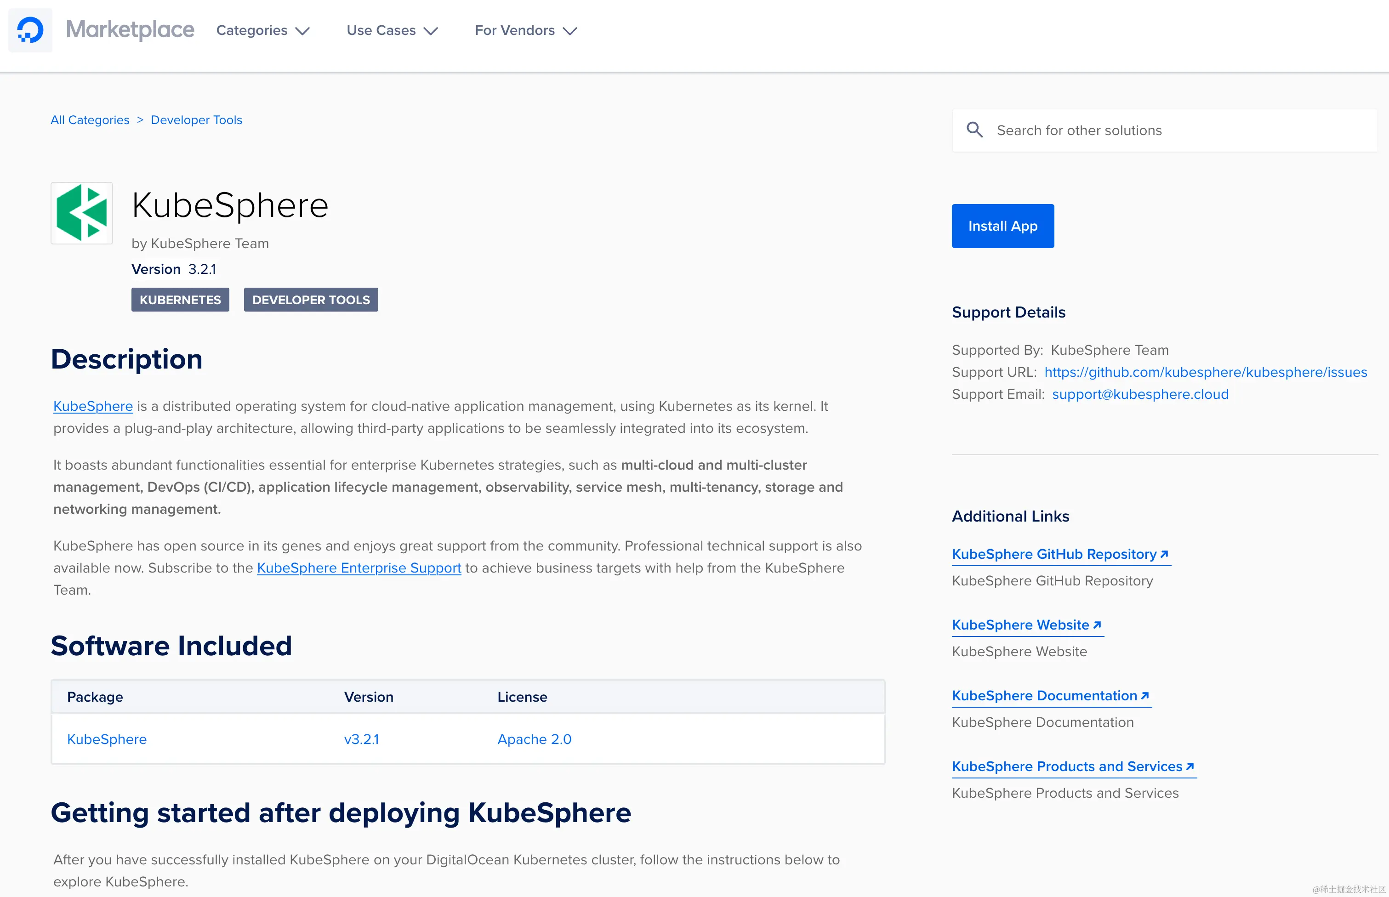Viewport: 1389px width, 897px height.
Task: Open the KubeSphere Enterprise Support link
Action: 359,568
